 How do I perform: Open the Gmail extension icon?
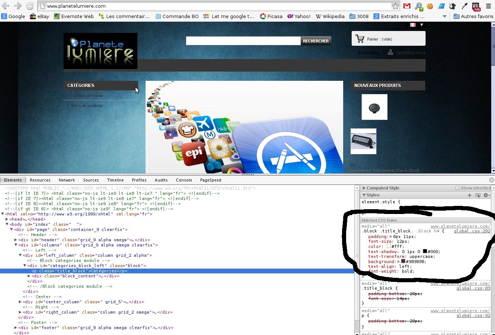pyautogui.click(x=407, y=6)
